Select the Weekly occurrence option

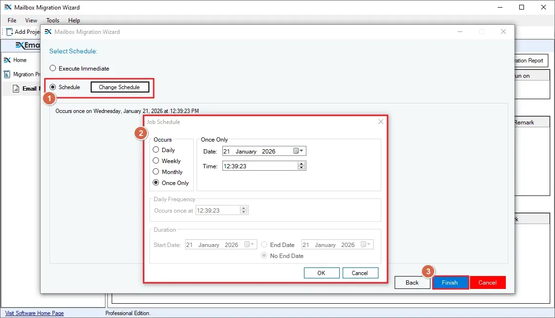click(x=156, y=161)
